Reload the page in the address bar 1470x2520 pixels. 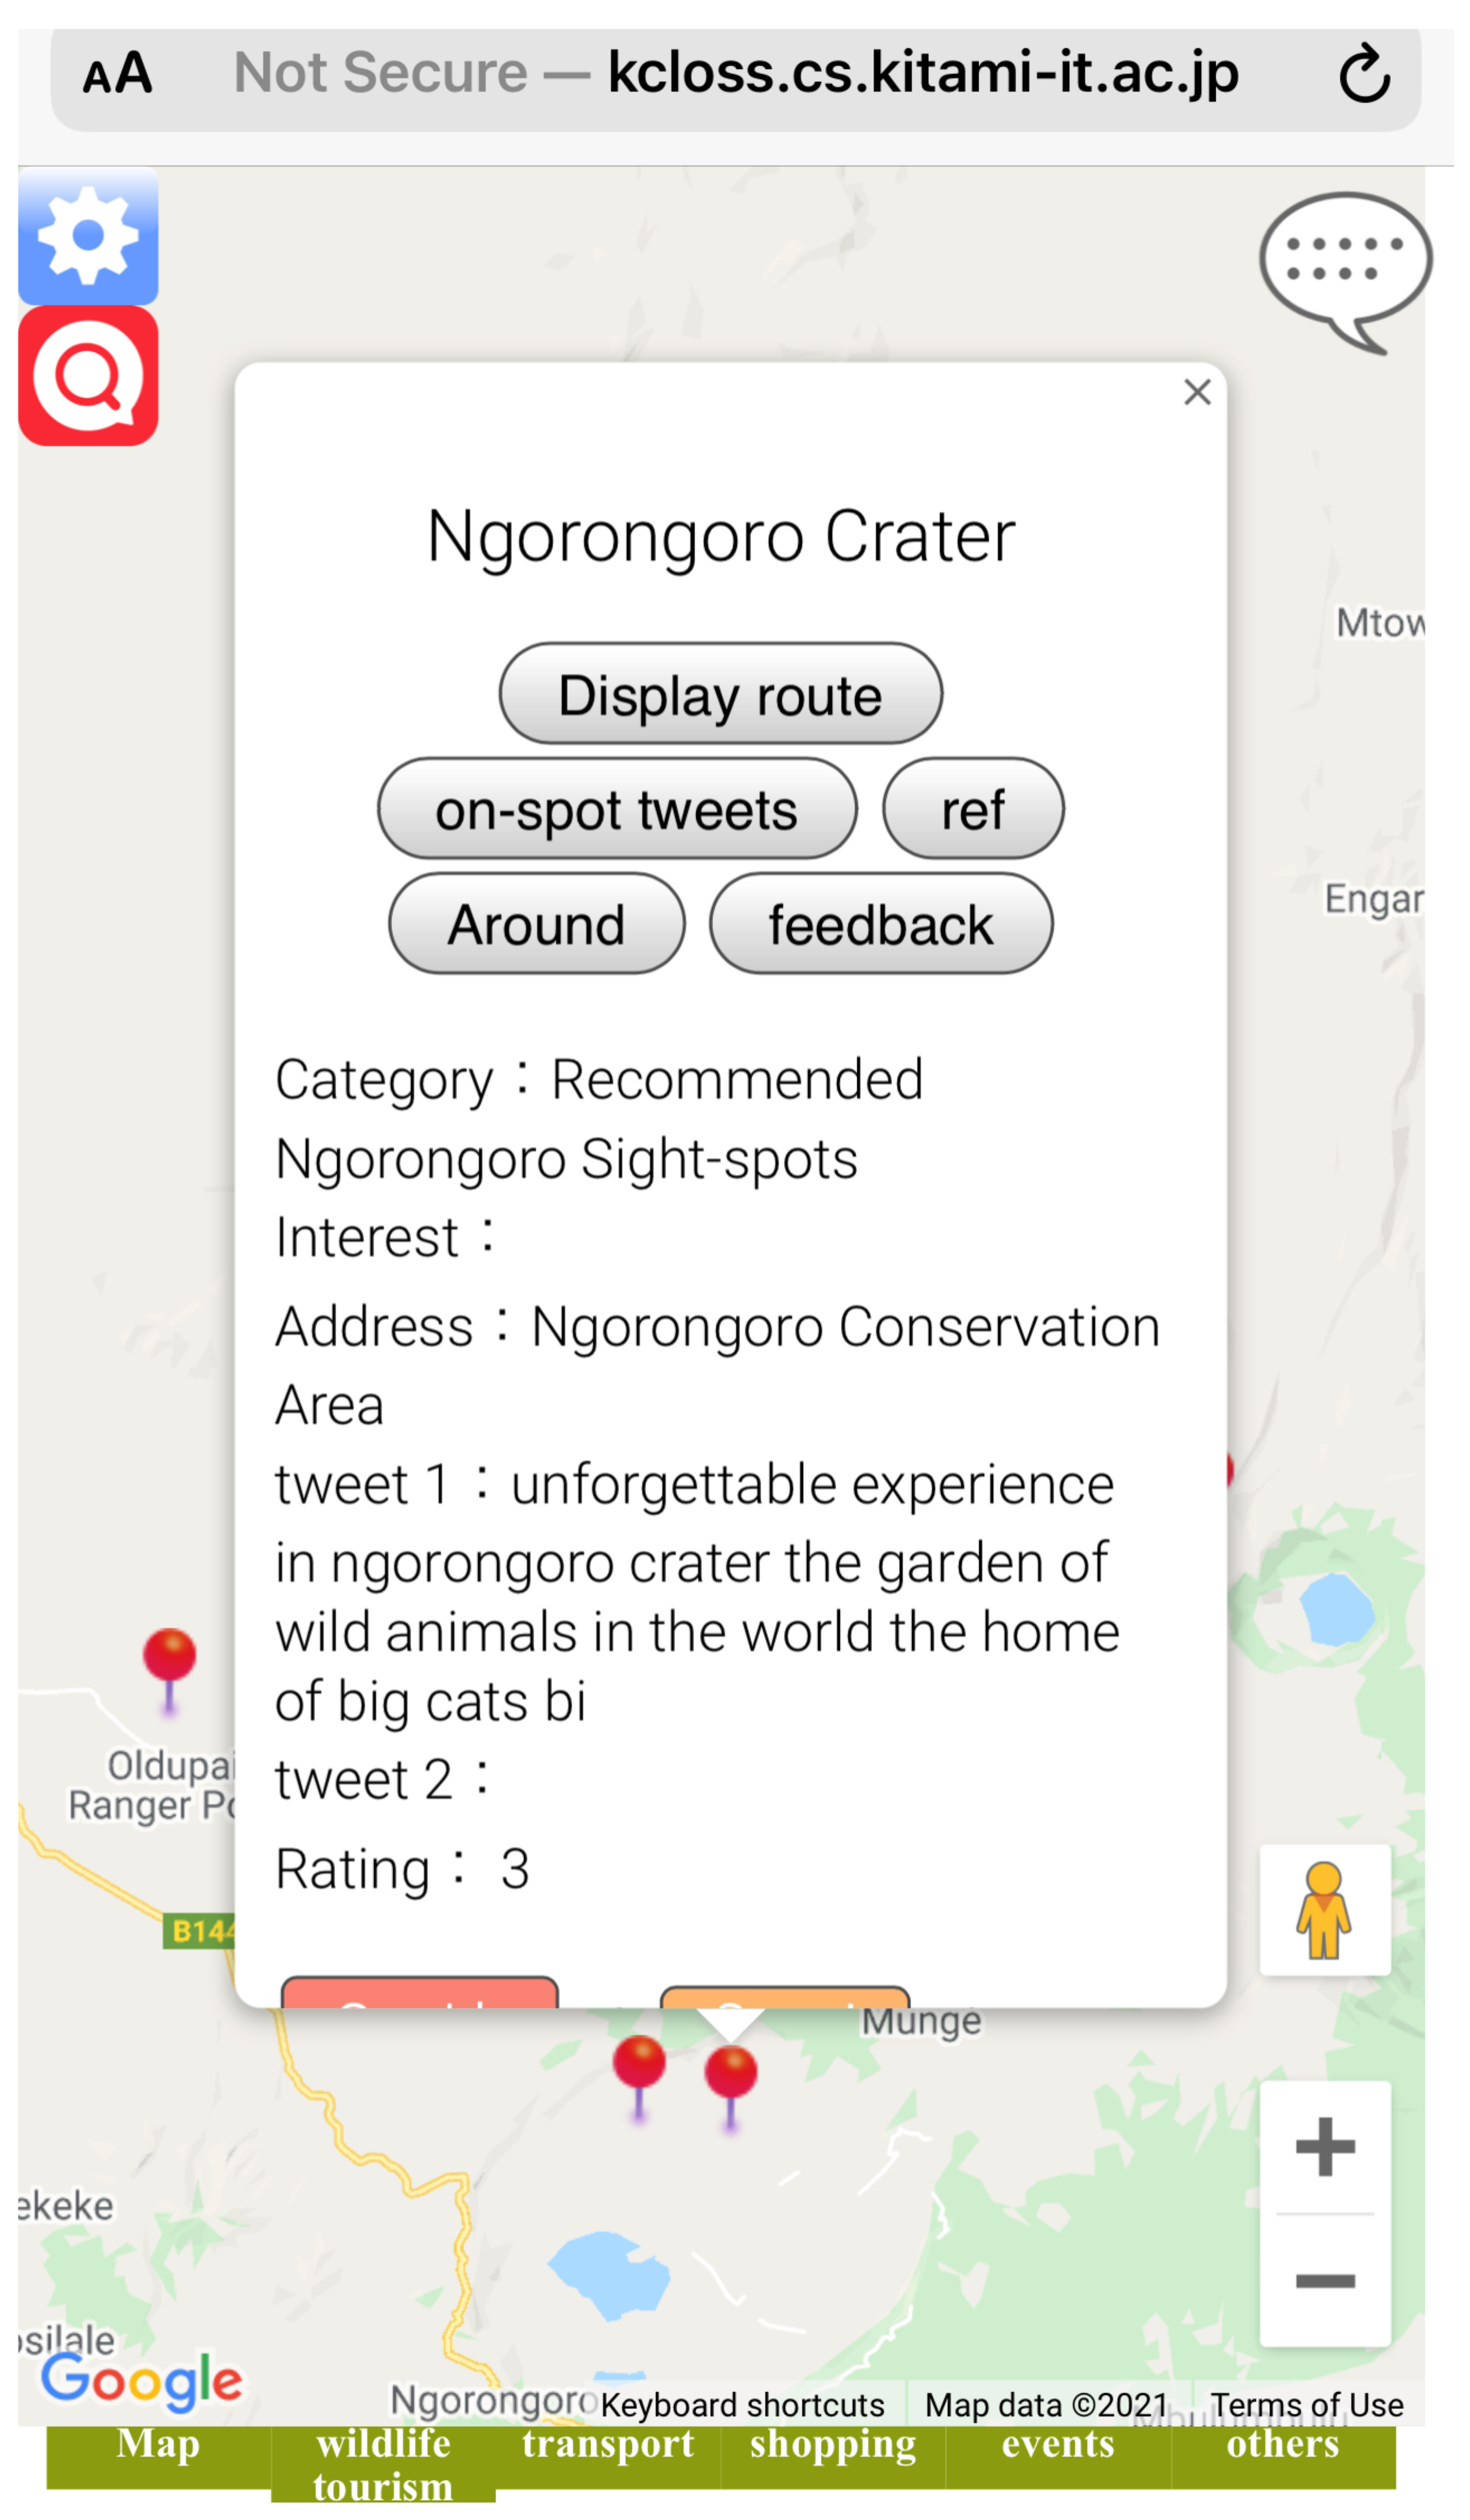coord(1364,74)
